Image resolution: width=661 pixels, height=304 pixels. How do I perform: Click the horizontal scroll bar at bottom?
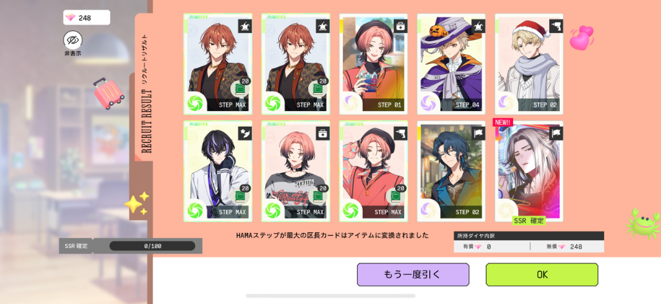[330, 296]
